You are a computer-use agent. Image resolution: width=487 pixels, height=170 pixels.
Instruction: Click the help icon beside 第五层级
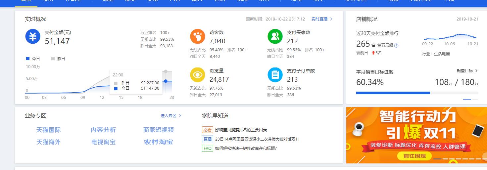396,45
